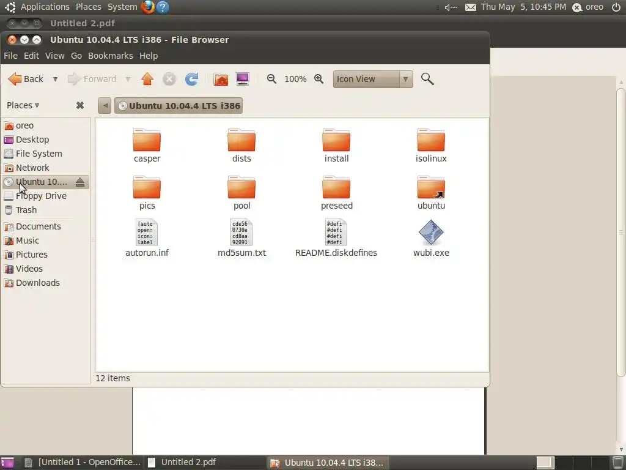626x470 pixels.
Task: Switch to Untitled 1 OpenOffice taskbar window
Action: 83,463
